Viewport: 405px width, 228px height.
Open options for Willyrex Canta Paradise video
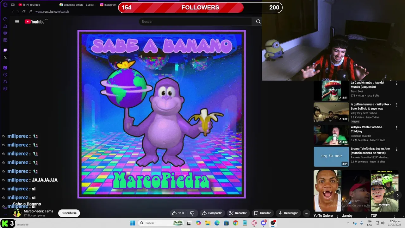[x=396, y=128]
